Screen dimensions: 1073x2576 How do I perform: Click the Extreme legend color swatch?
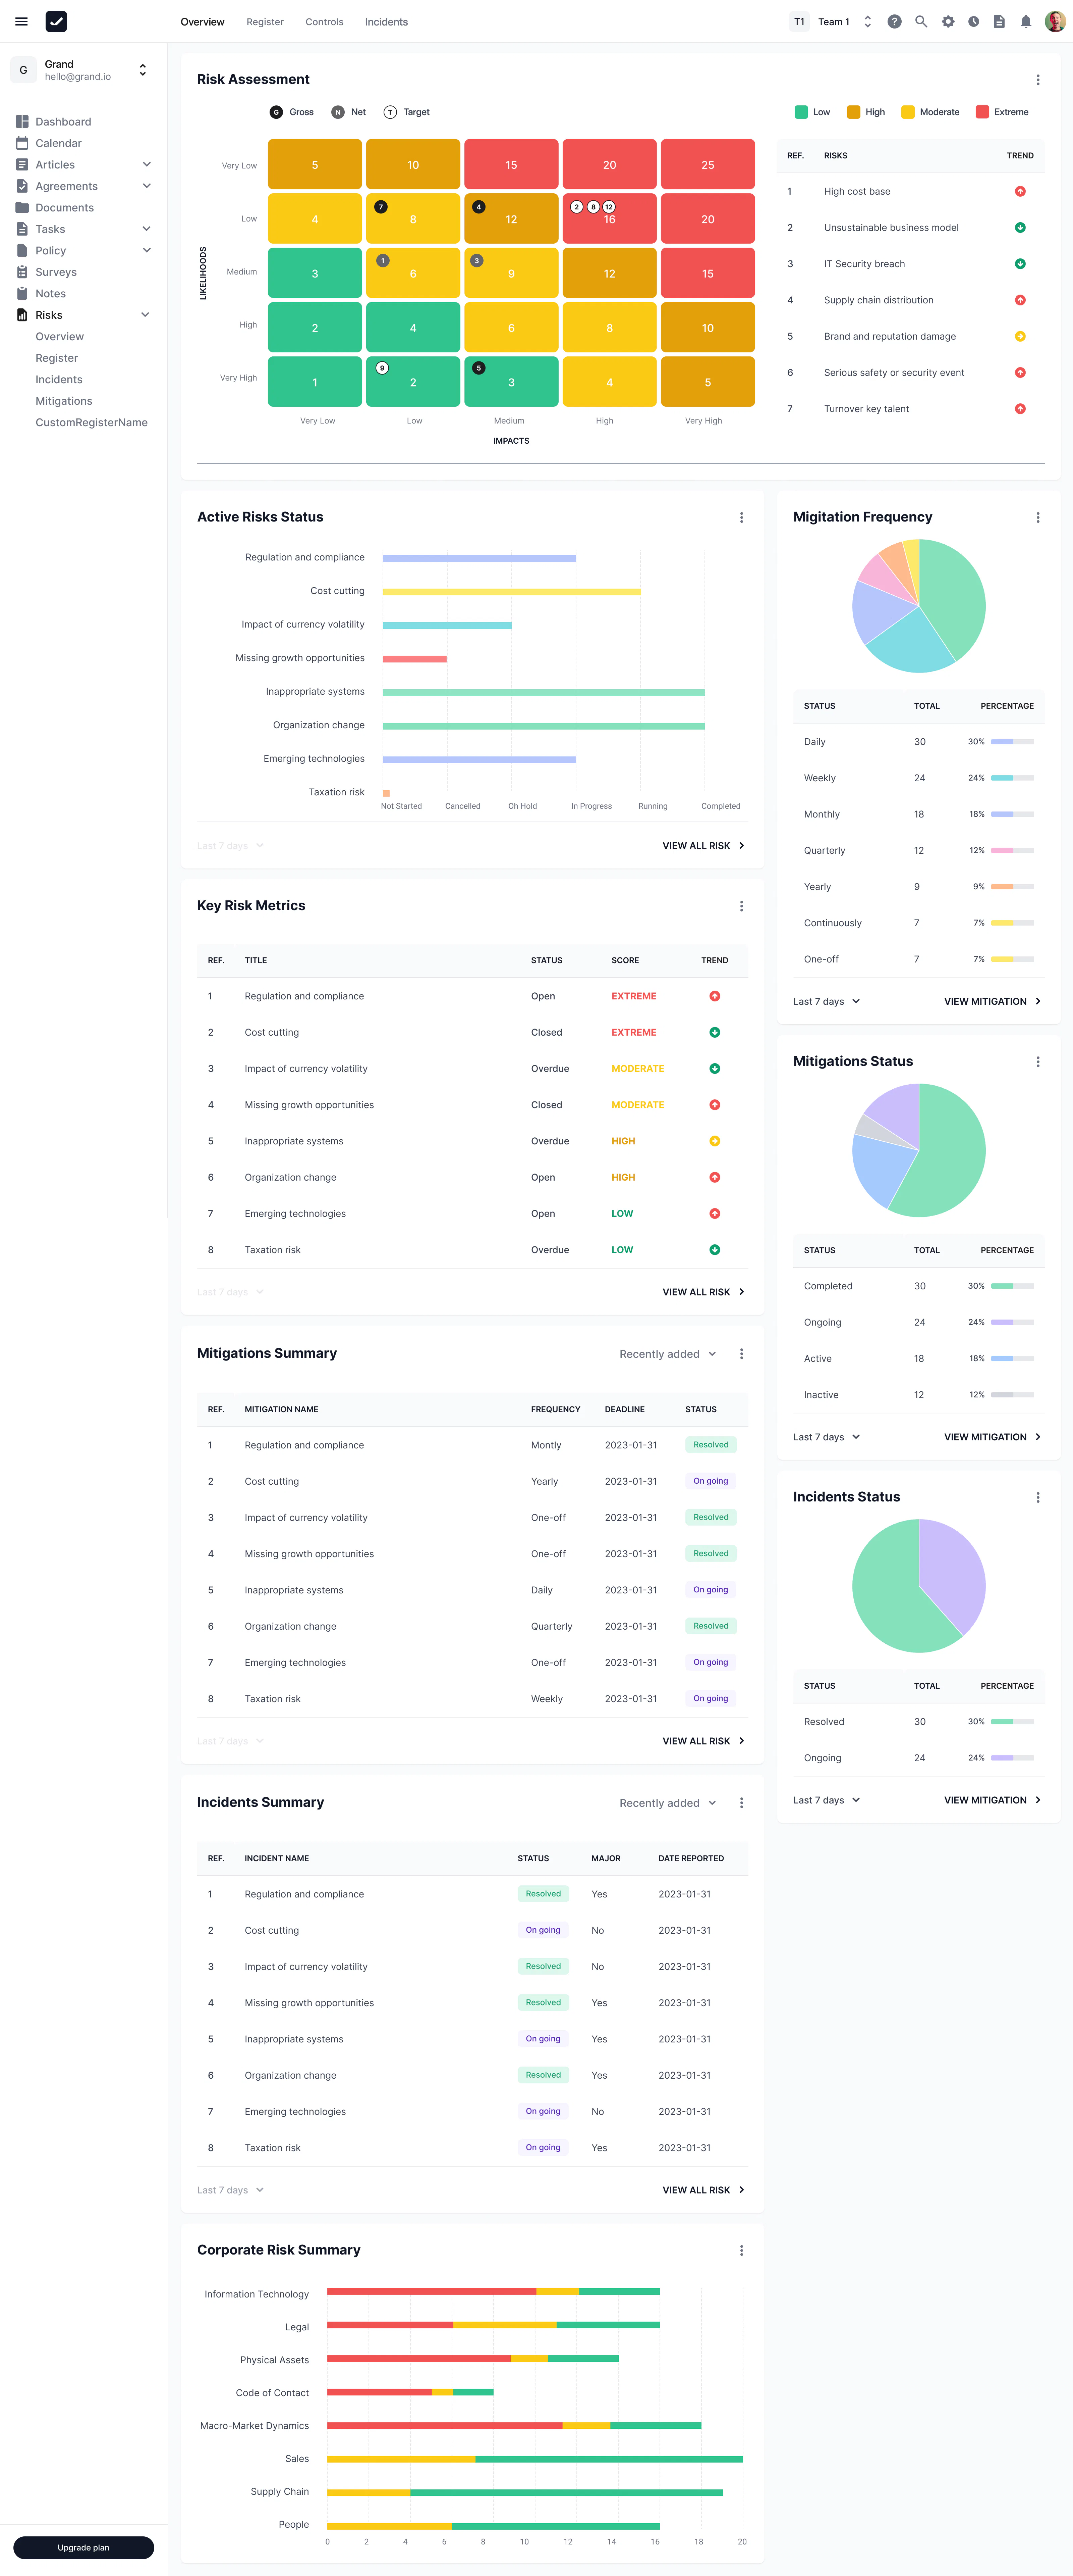[x=982, y=112]
